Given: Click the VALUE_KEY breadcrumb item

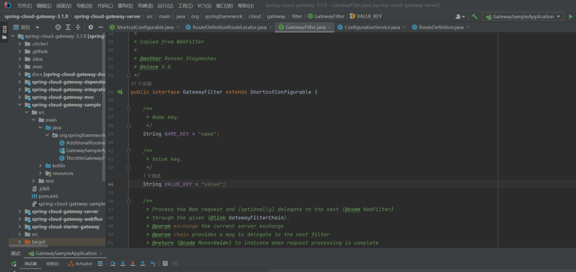Looking at the screenshot, I should [366, 16].
